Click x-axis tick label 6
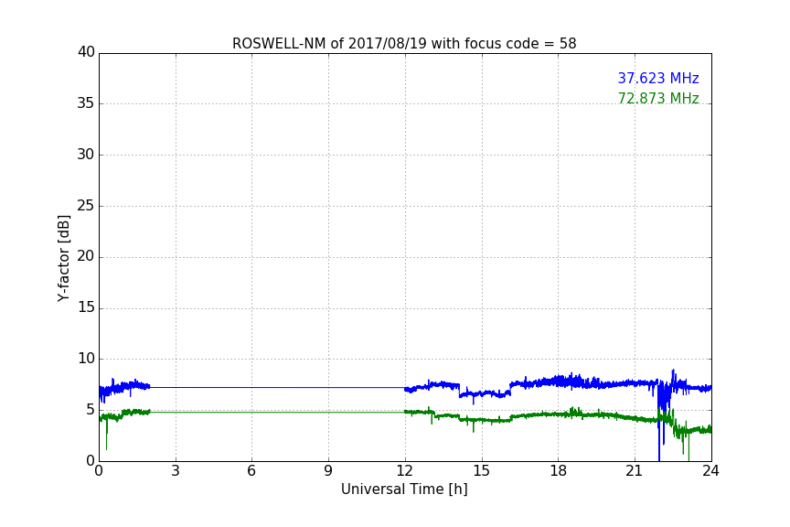This screenshot has width=790, height=527. 251,471
